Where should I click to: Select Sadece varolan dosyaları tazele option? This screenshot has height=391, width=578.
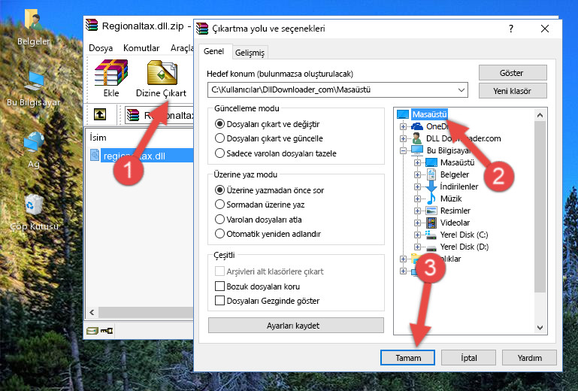[x=219, y=153]
